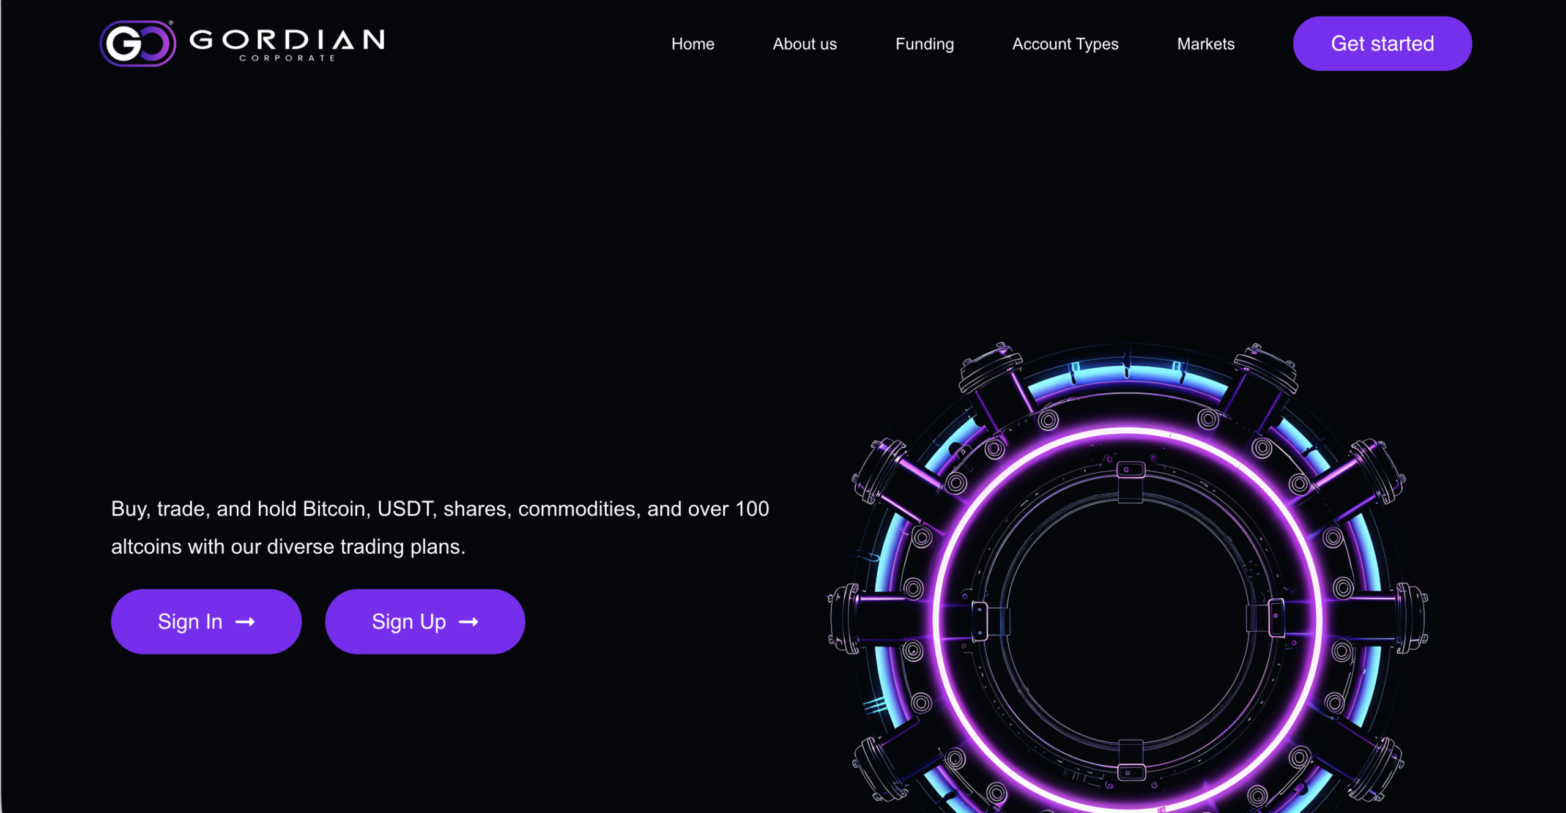Browse the Markets section
Viewport: 1566px width, 813px height.
1205,43
